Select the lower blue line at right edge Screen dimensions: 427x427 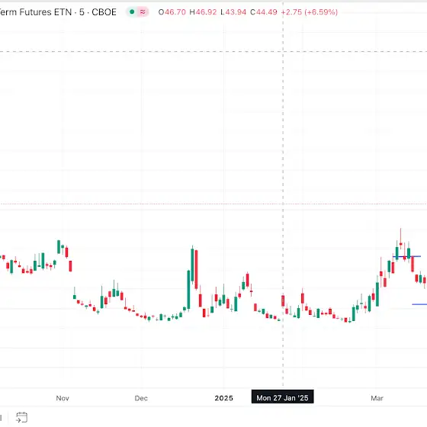pos(419,304)
